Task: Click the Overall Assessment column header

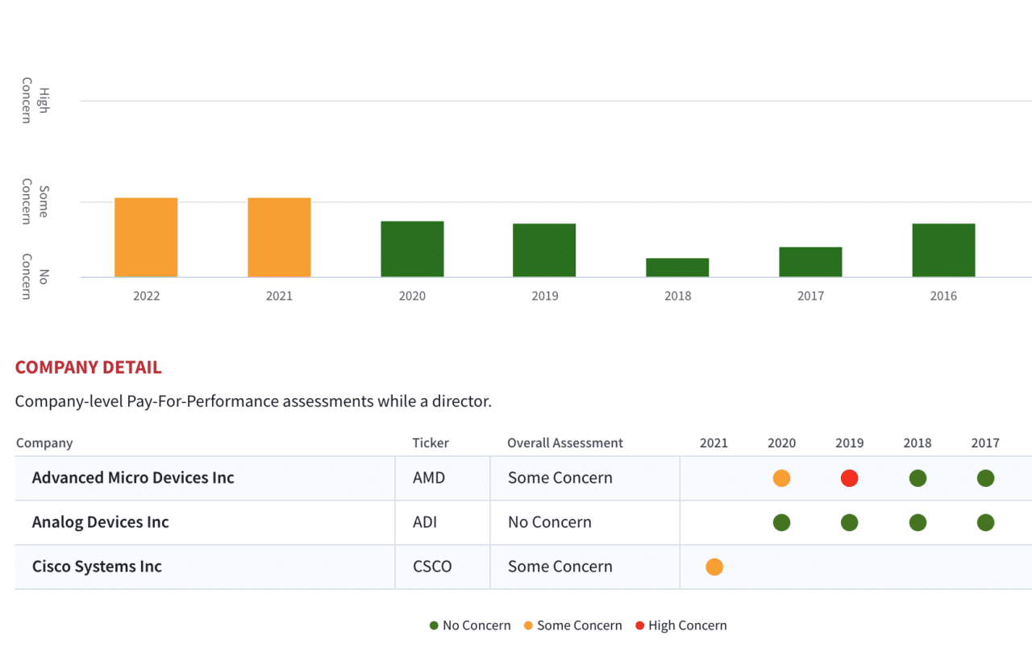Action: tap(564, 442)
